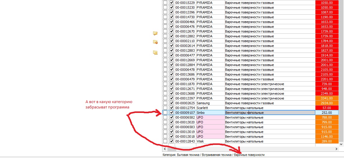Screen dimensions: 344x164
Task: Click the horizontal scrollbar thumb
Action: 172,149
